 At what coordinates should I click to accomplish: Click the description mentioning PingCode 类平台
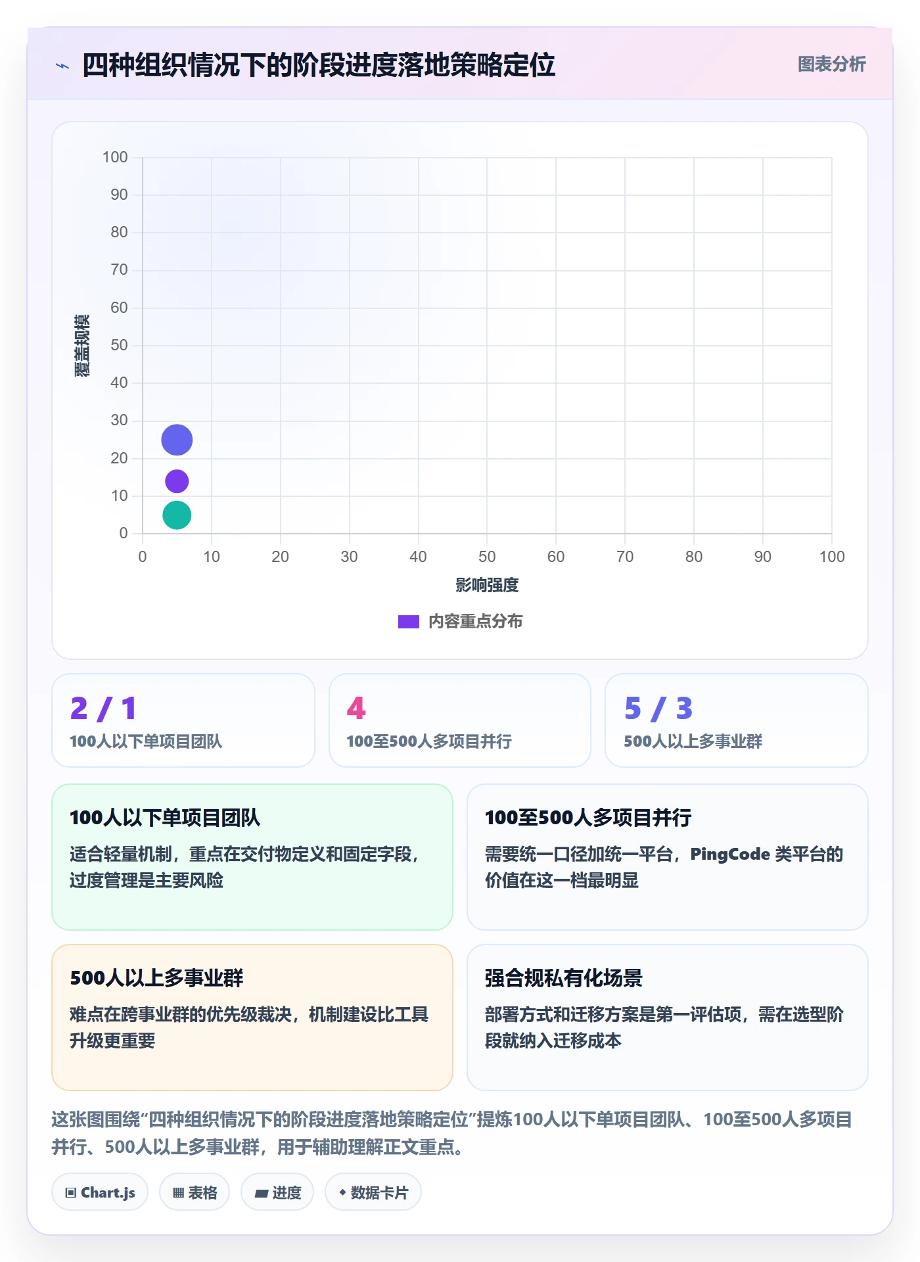pos(664,867)
